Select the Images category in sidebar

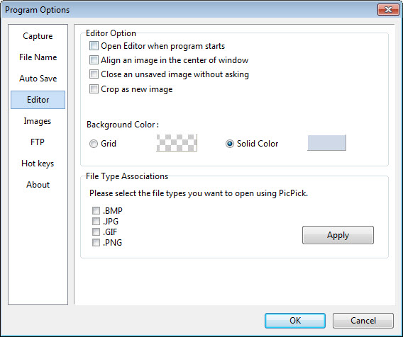point(38,121)
